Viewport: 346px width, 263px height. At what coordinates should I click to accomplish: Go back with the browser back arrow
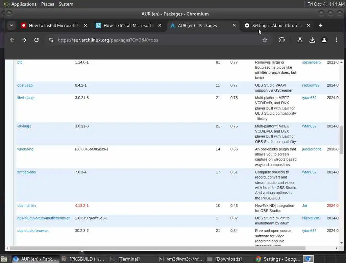(x=12, y=40)
